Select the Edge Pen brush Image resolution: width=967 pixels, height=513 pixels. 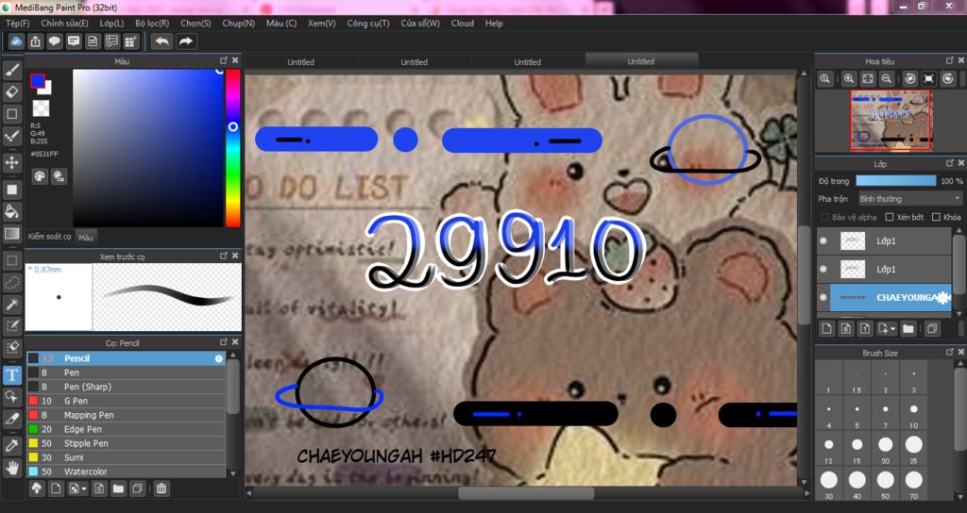tap(126, 429)
